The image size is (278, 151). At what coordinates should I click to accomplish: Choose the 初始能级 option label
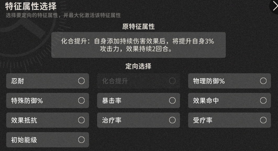[x=24, y=140]
